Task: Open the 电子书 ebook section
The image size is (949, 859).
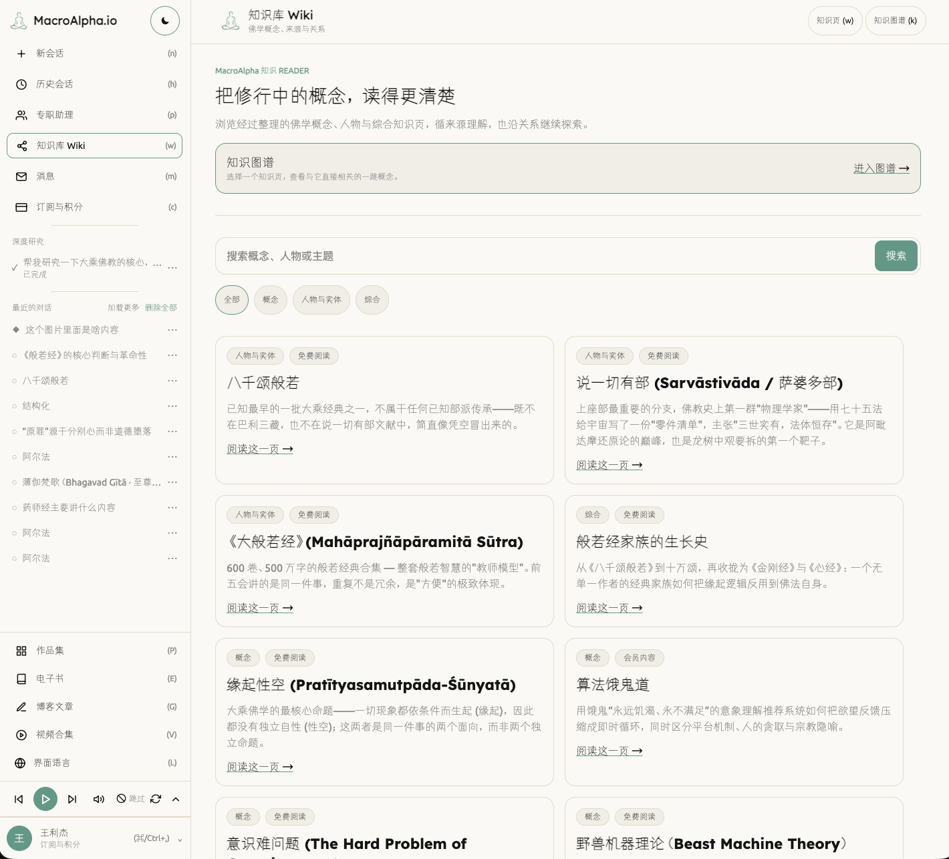Action: pyautogui.click(x=95, y=679)
